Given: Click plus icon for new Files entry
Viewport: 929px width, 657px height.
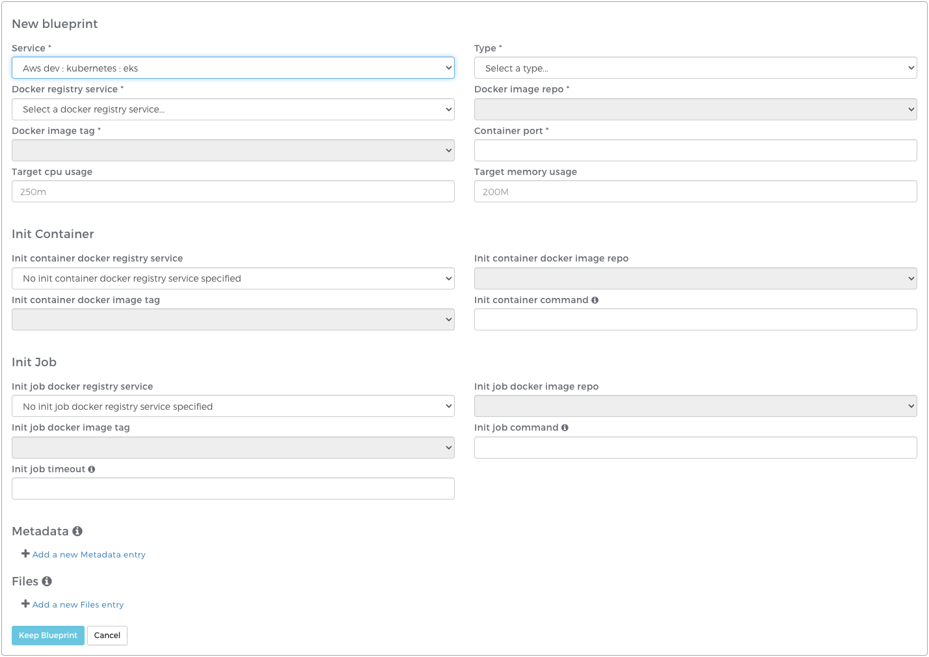Looking at the screenshot, I should tap(25, 604).
